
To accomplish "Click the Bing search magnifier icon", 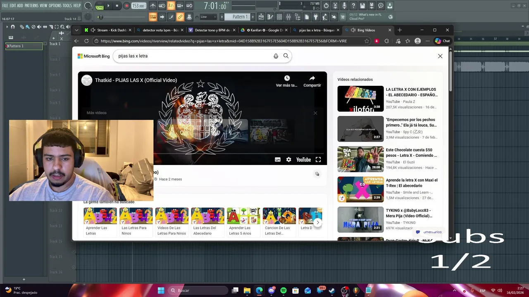I will (x=286, y=56).
